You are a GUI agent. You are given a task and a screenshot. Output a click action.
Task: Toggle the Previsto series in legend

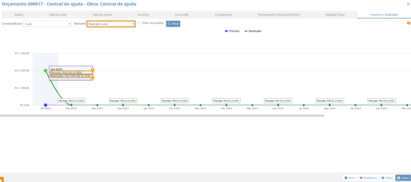click(232, 31)
